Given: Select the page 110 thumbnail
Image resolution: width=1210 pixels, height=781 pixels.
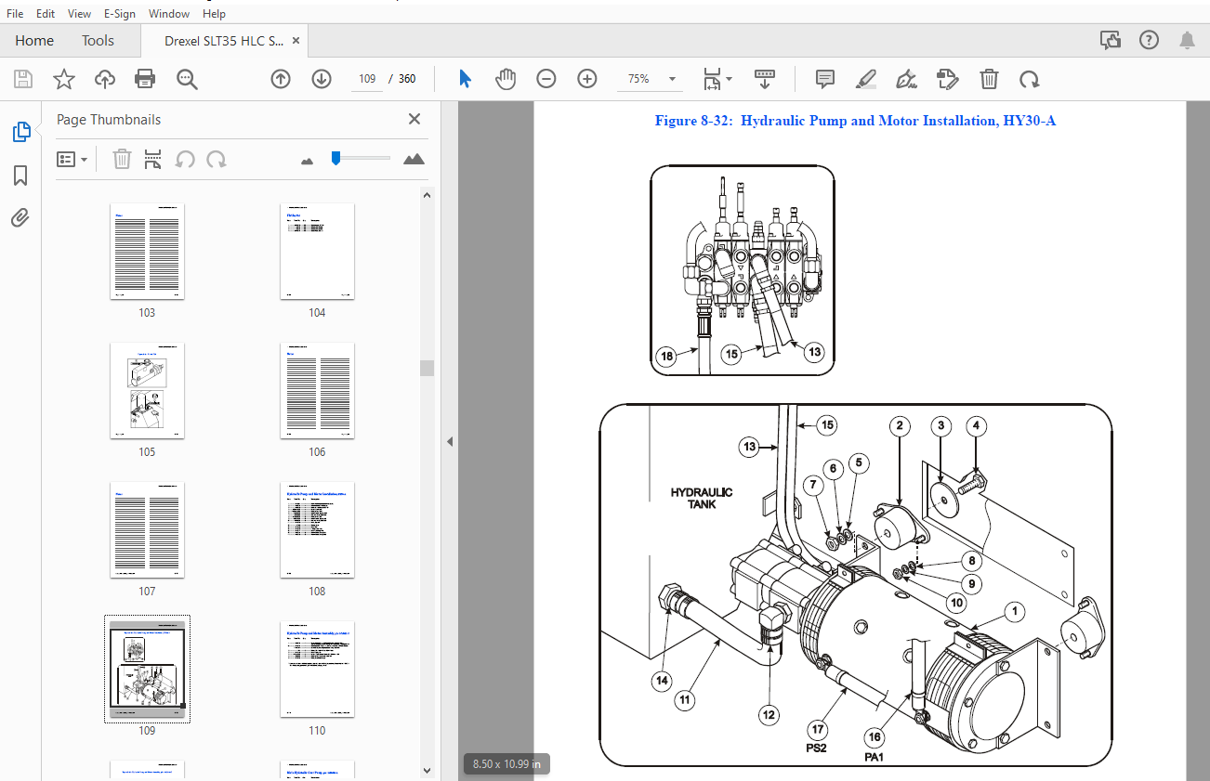Looking at the screenshot, I should point(317,670).
